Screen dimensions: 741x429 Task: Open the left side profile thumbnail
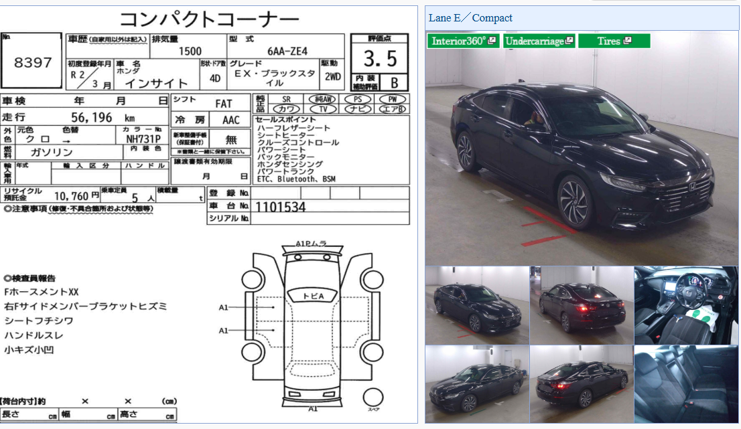coord(477,383)
